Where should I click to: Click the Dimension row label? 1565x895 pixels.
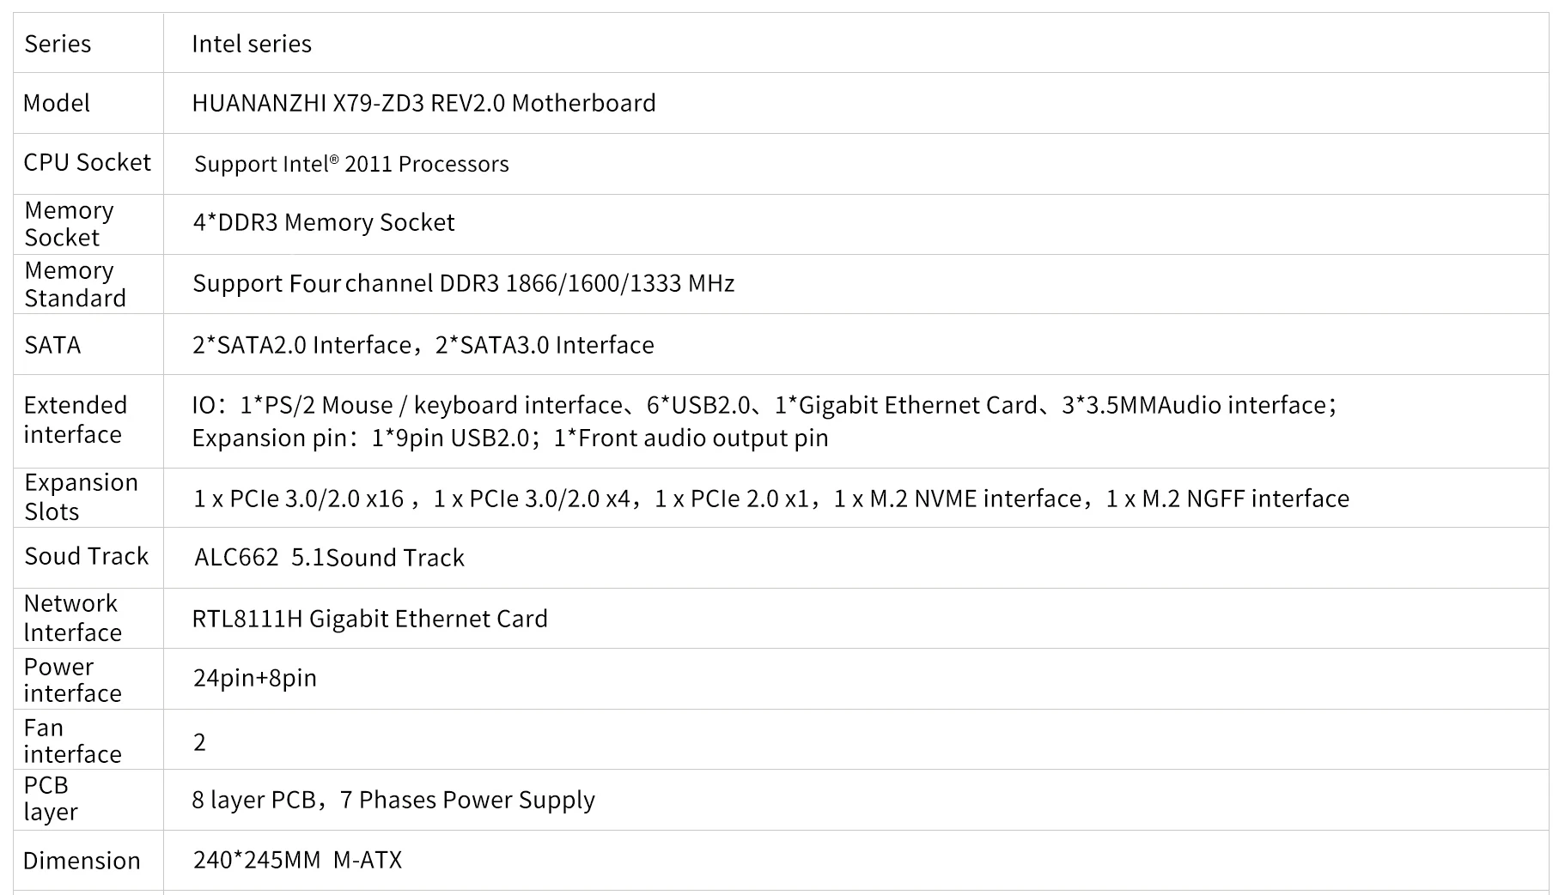coord(82,861)
